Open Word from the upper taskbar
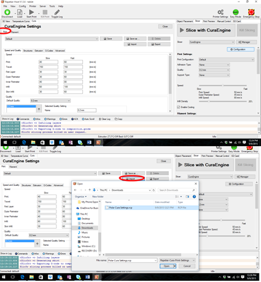 tap(89, 142)
